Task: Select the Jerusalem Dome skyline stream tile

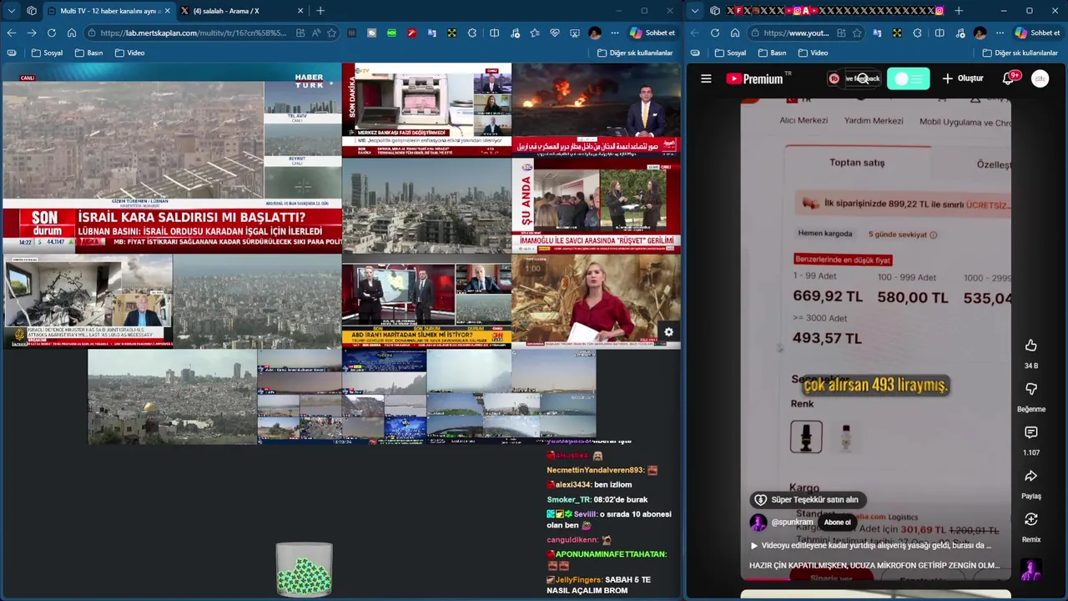Action: (172, 396)
